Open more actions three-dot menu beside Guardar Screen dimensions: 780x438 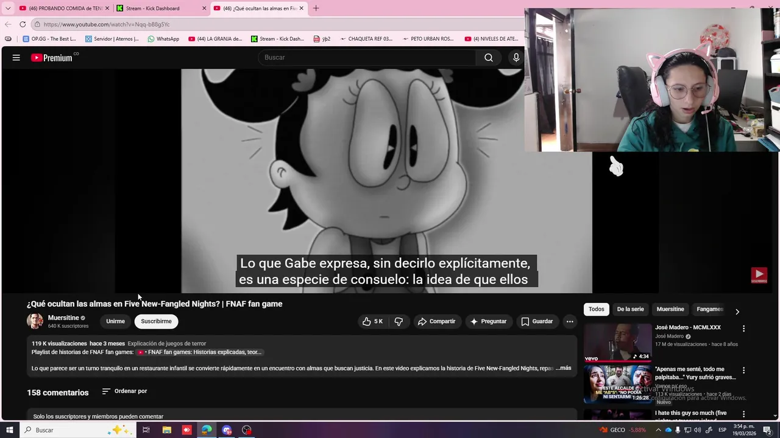[x=570, y=321]
